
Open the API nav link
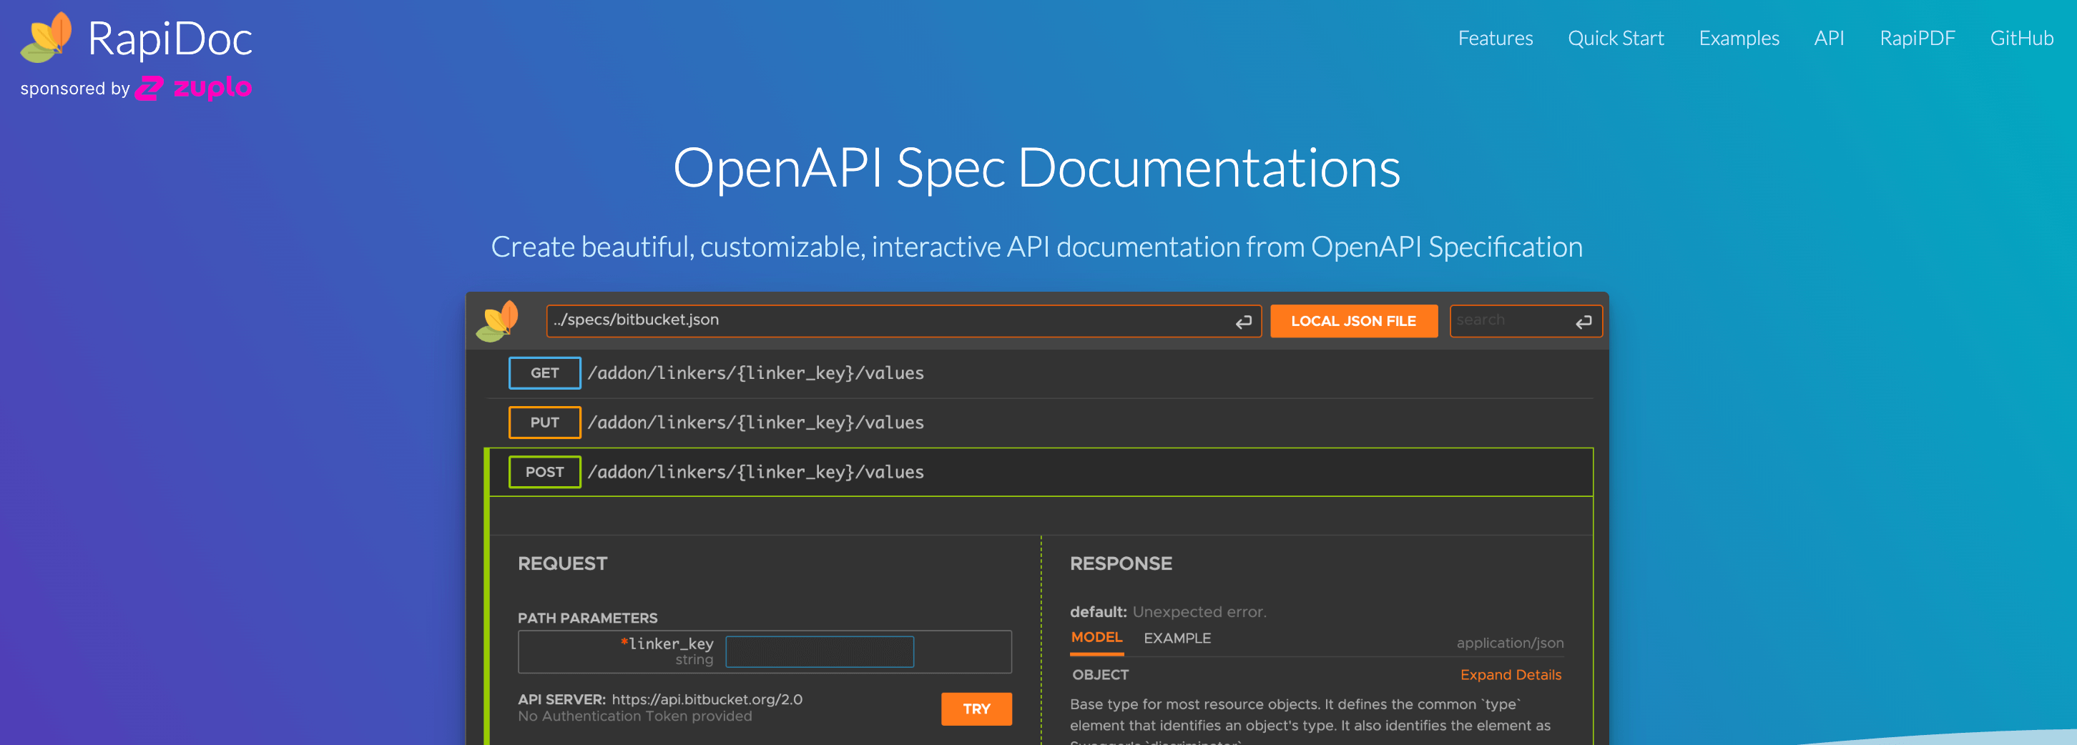tap(1829, 38)
